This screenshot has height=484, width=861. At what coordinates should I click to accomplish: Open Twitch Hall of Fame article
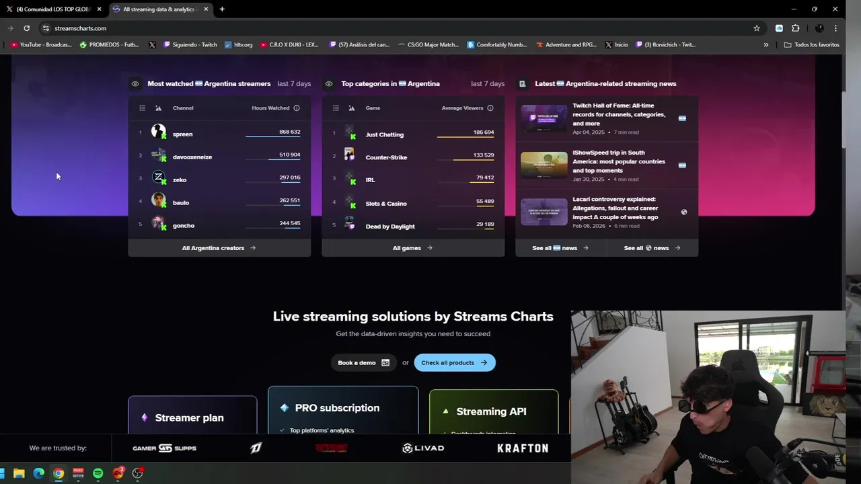tap(619, 114)
